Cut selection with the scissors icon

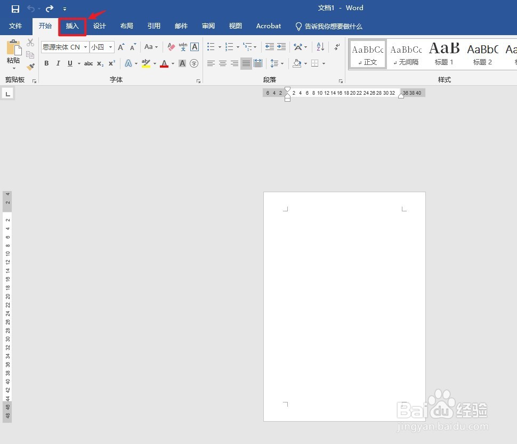[30, 43]
